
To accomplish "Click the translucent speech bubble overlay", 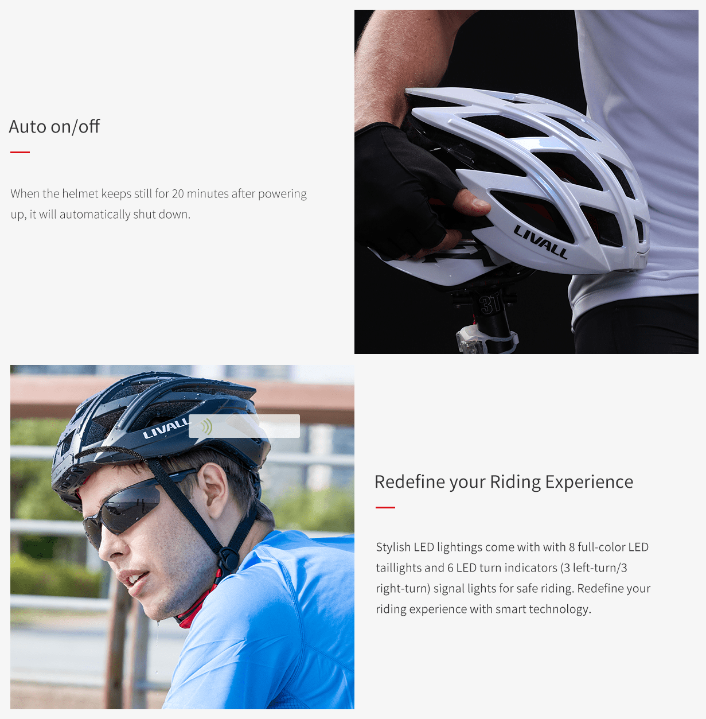I will point(244,427).
